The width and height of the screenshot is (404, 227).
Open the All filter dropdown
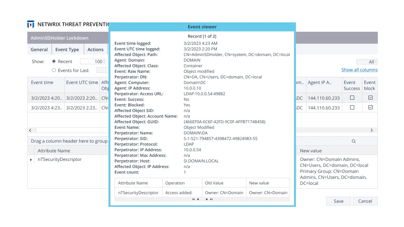tap(367, 62)
